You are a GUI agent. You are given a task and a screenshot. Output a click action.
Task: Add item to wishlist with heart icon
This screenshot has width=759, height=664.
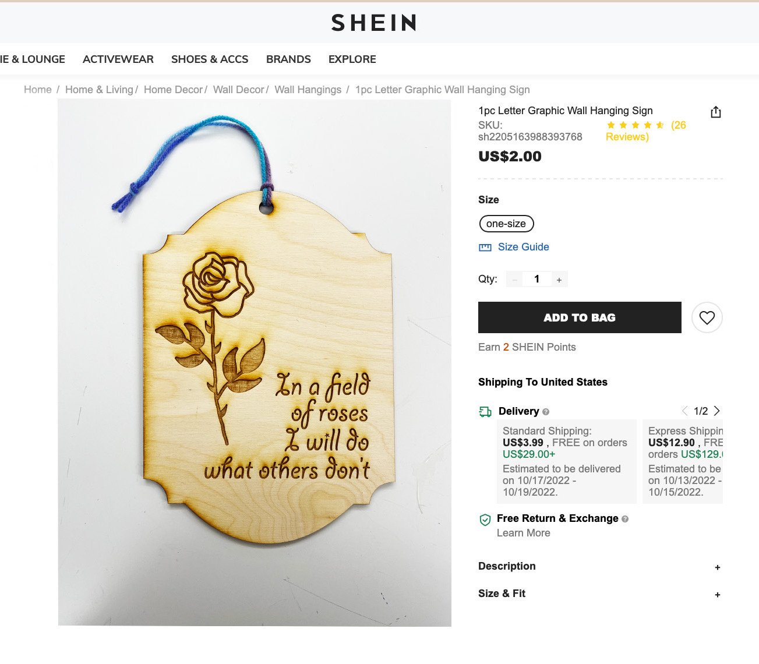707,317
